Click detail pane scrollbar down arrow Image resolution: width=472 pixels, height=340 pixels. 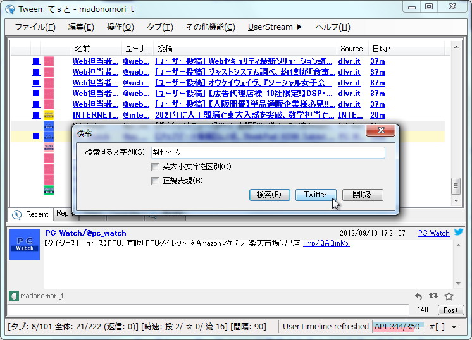pyautogui.click(x=458, y=283)
